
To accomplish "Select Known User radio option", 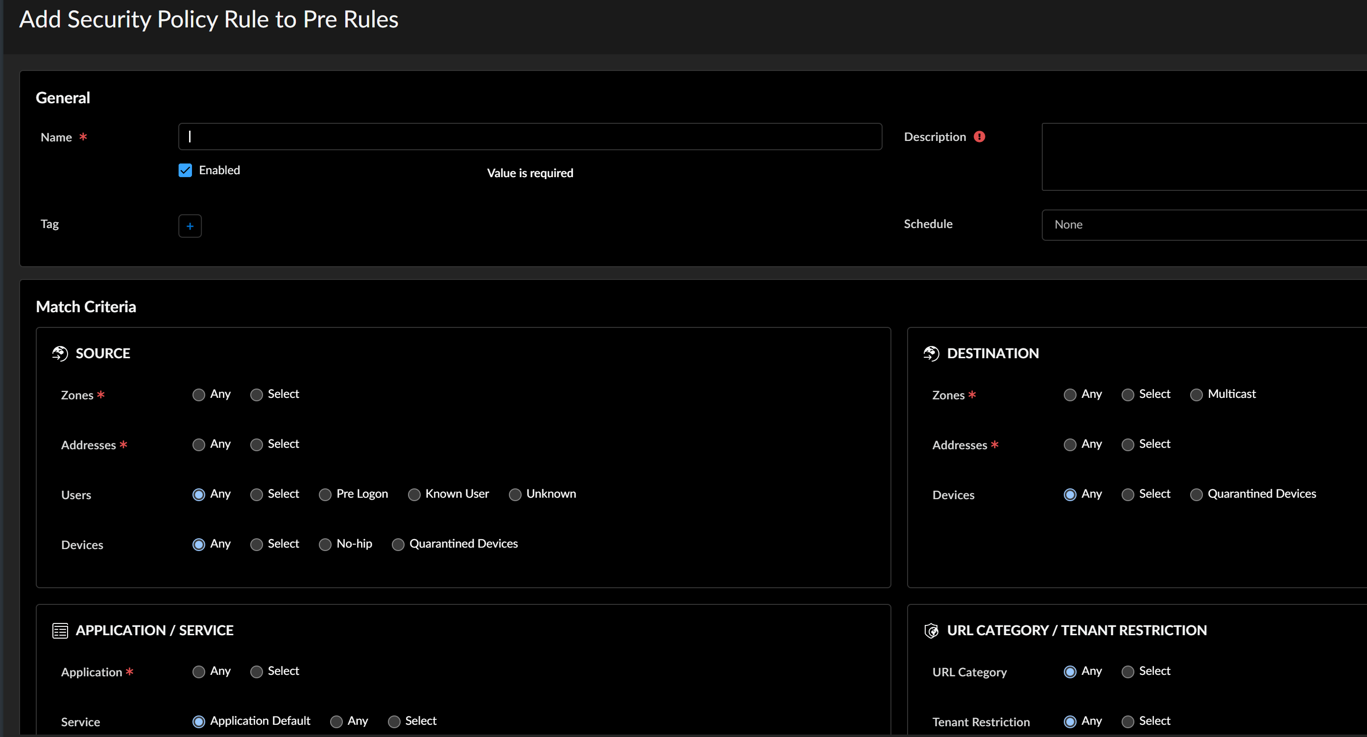I will tap(414, 495).
